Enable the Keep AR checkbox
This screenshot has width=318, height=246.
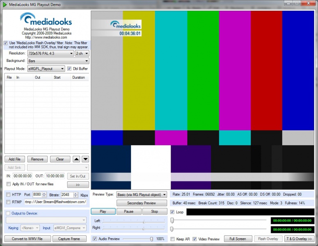[x=173, y=239]
